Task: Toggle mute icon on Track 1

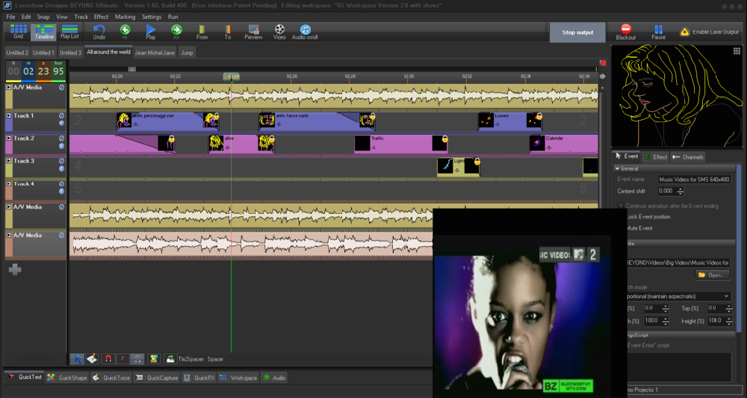Action: [x=62, y=116]
